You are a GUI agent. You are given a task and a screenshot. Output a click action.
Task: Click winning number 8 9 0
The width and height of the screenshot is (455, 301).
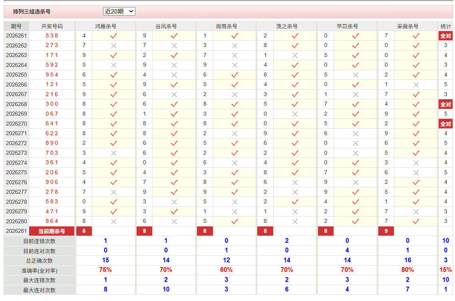52,143
